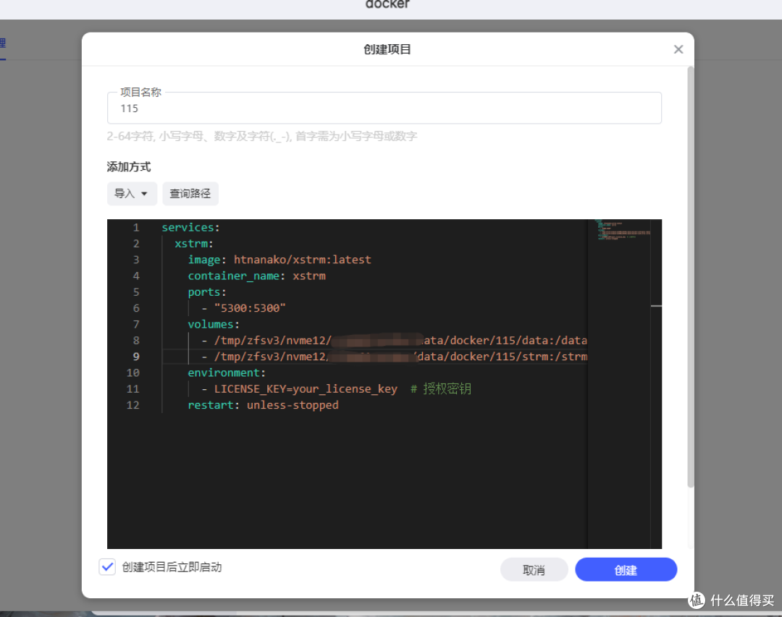Click the 项目名称 input field containing 115
The height and width of the screenshot is (617, 782).
point(384,108)
